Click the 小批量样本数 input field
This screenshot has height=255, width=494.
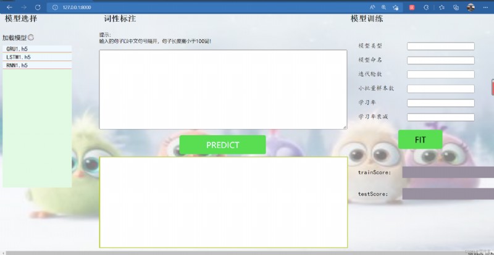(x=441, y=89)
